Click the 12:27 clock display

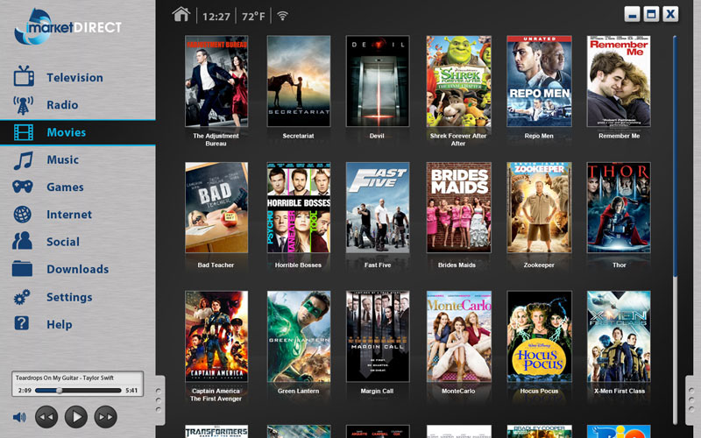pos(216,17)
